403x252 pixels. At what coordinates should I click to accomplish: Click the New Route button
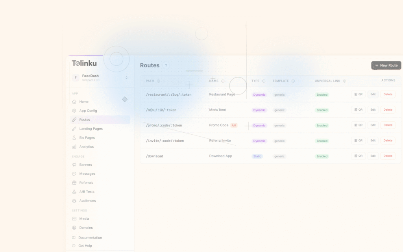click(x=386, y=65)
